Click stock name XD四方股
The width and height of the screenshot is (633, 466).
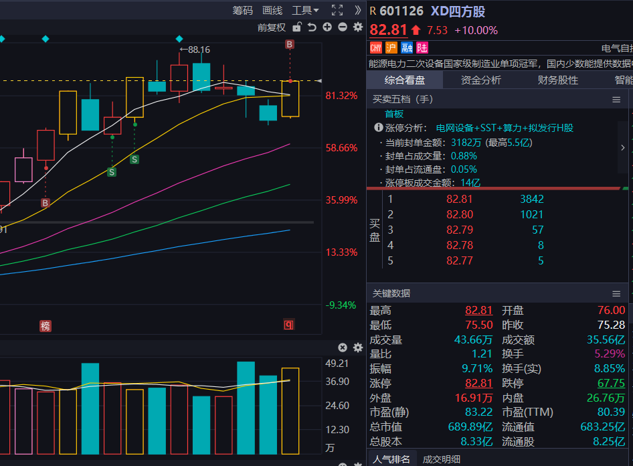(x=458, y=11)
